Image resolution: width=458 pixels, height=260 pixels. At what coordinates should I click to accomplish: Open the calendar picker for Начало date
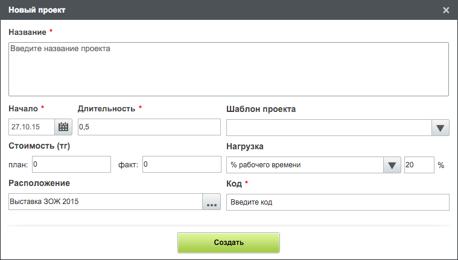pos(63,127)
